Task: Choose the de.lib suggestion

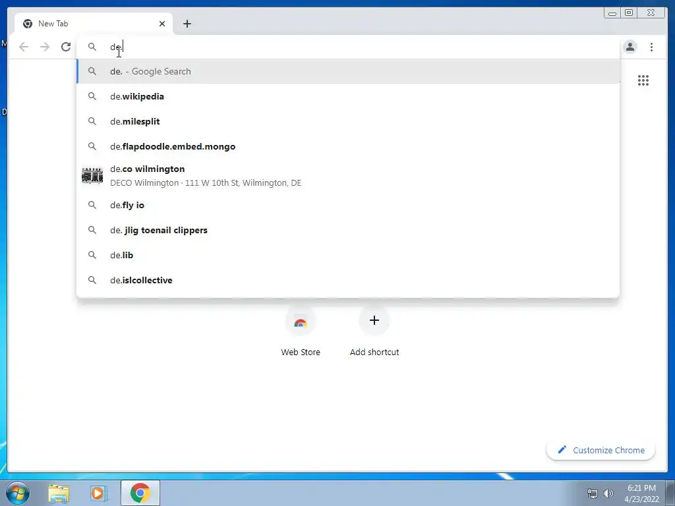Action: [348, 255]
